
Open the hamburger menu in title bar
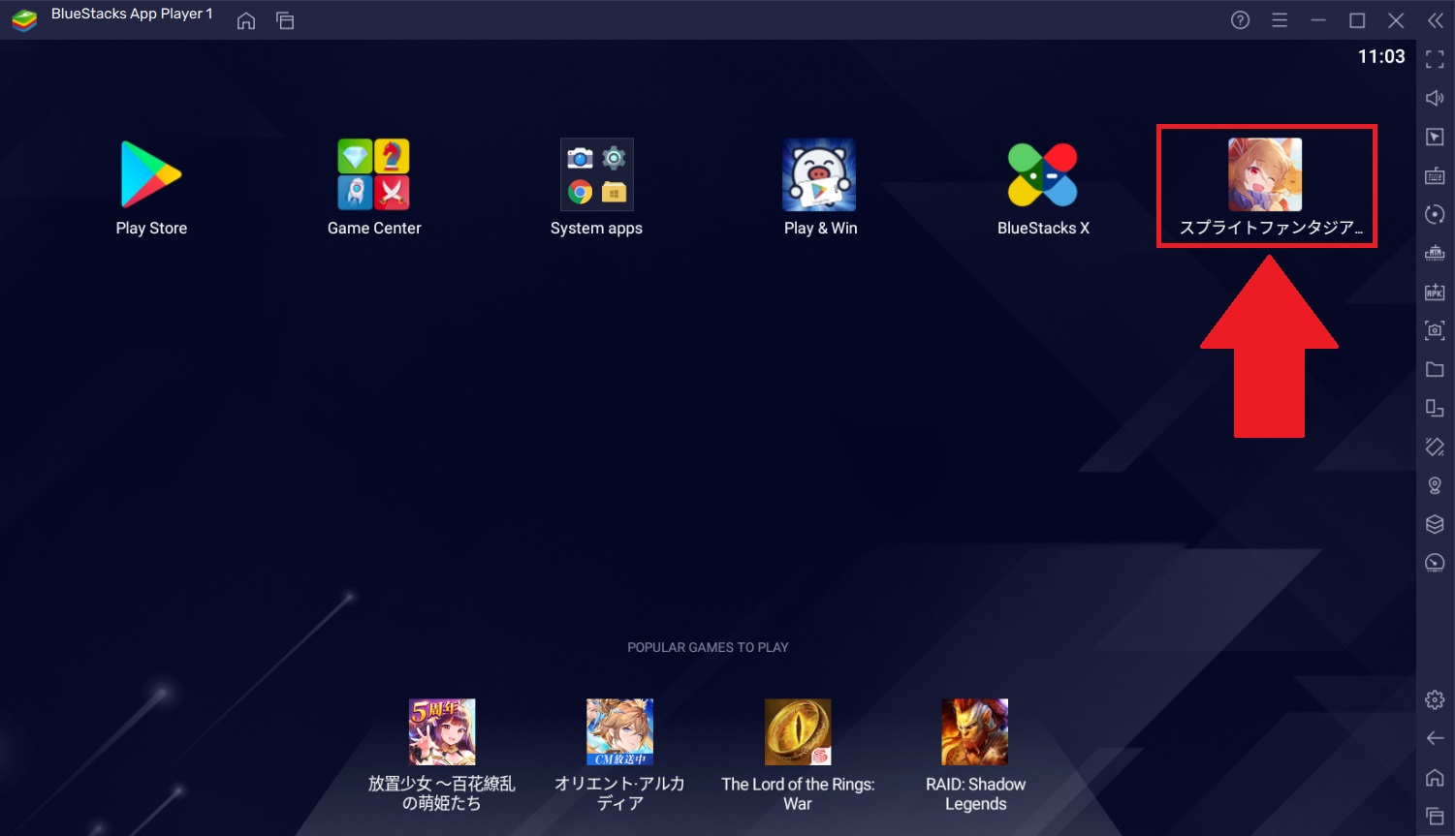[x=1280, y=20]
